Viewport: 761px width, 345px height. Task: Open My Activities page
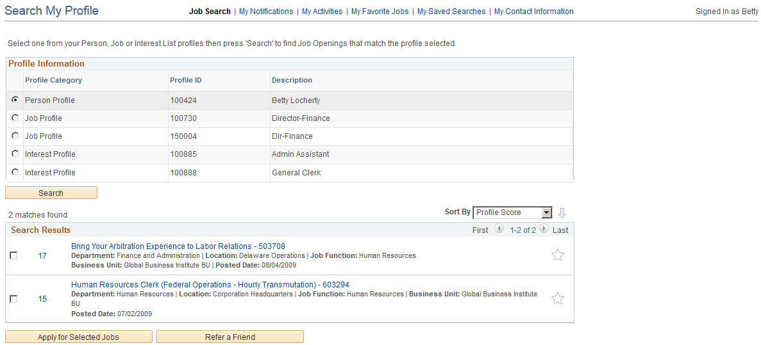point(322,11)
